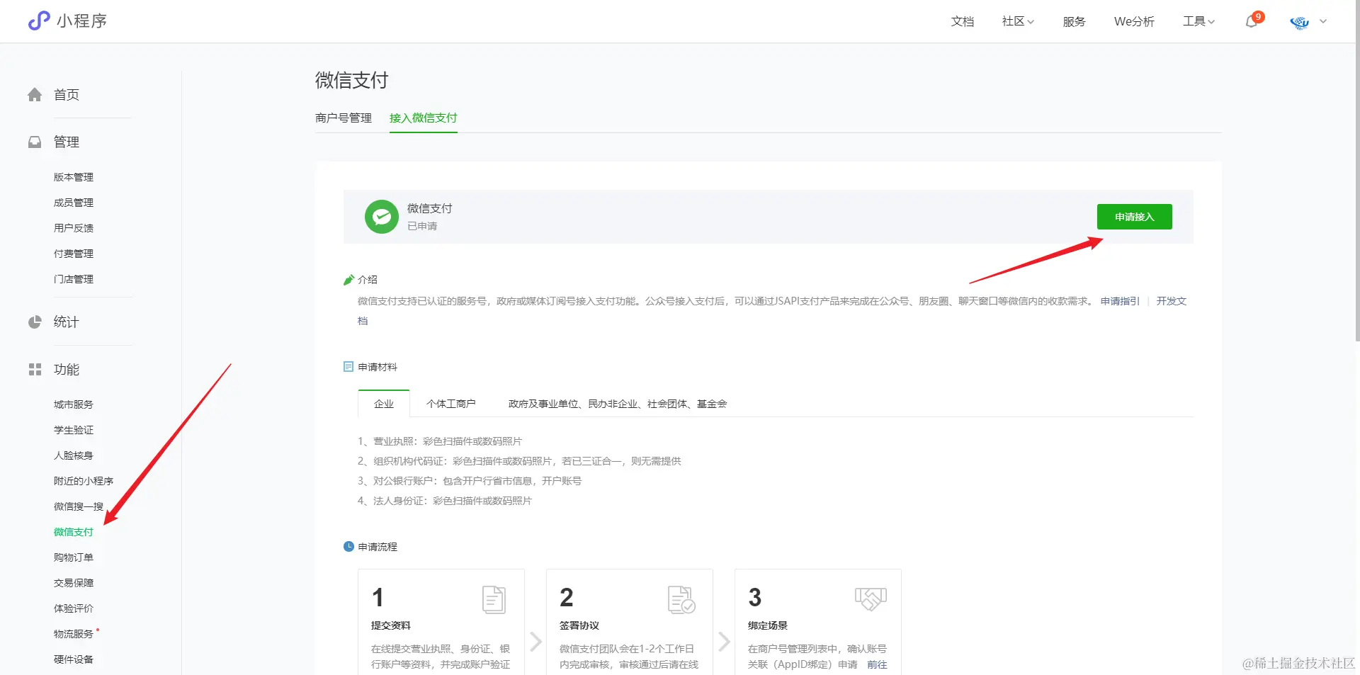Click the 签署协议 step title

coord(579,625)
